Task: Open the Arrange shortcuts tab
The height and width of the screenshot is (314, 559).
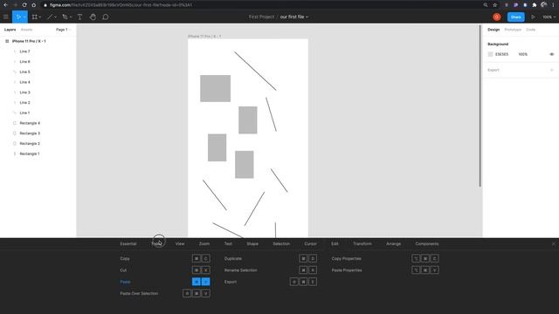Action: tap(394, 244)
